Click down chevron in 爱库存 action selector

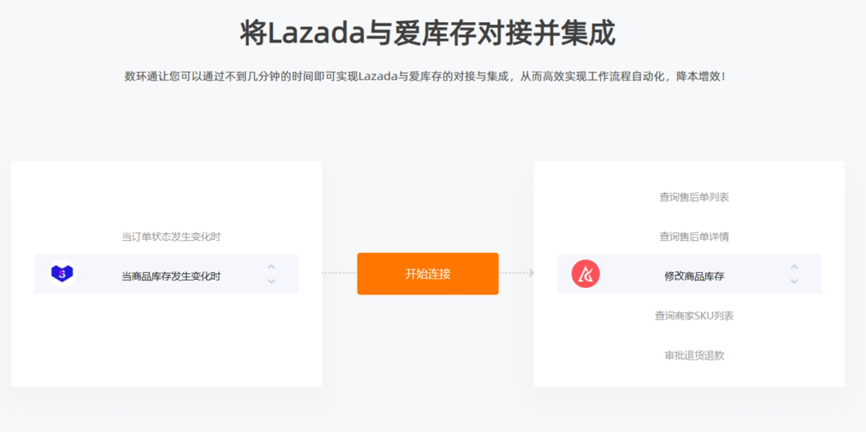794,281
